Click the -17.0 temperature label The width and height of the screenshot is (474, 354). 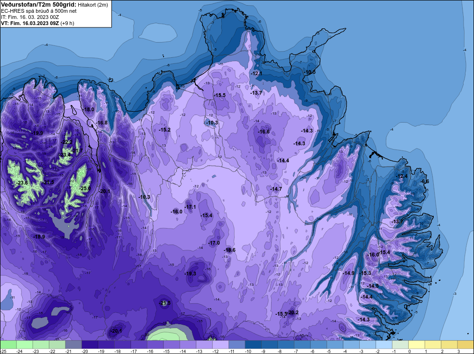(x=214, y=243)
